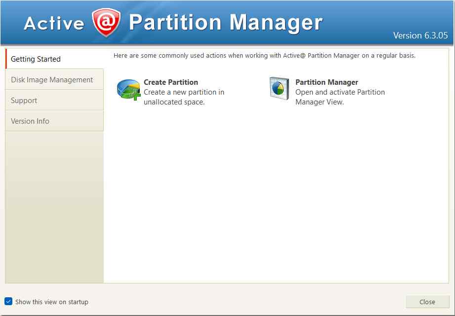The image size is (455, 316).
Task: Click the Partition Manager disk icon
Action: (279, 89)
